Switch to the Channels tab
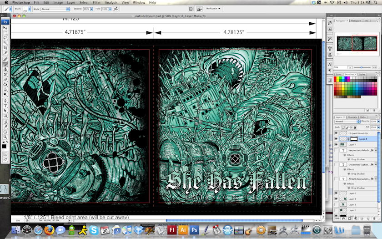 pos(352,117)
